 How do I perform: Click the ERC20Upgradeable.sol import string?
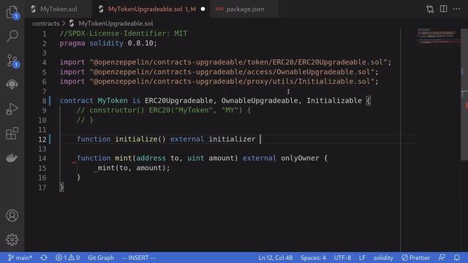[238, 62]
